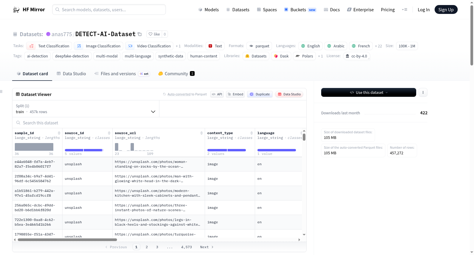
Task: Click the deepfake-detection tag
Action: (x=72, y=56)
